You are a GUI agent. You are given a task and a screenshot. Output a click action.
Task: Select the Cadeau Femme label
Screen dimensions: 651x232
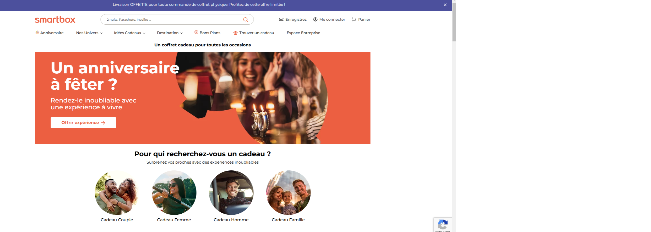[x=174, y=220]
